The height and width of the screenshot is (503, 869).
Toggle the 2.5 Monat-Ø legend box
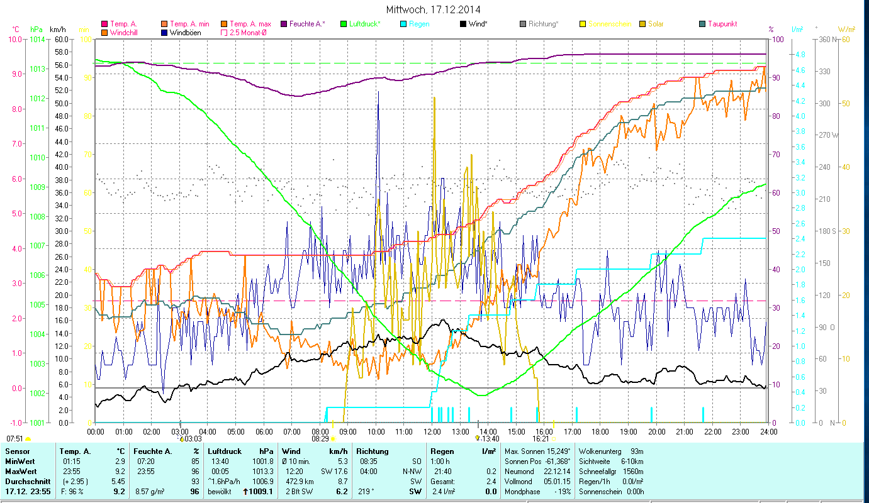pos(223,32)
